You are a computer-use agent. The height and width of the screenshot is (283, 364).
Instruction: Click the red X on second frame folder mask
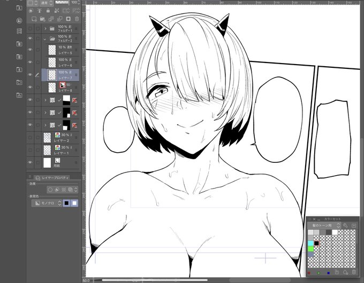click(x=74, y=113)
